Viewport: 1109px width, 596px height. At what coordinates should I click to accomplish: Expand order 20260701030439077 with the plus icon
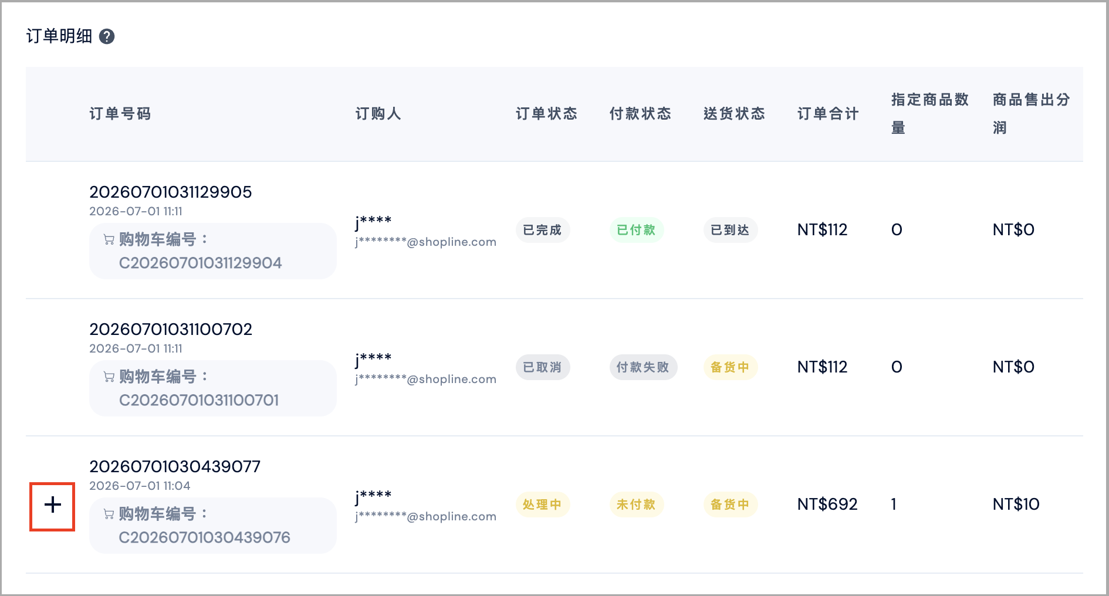(52, 504)
